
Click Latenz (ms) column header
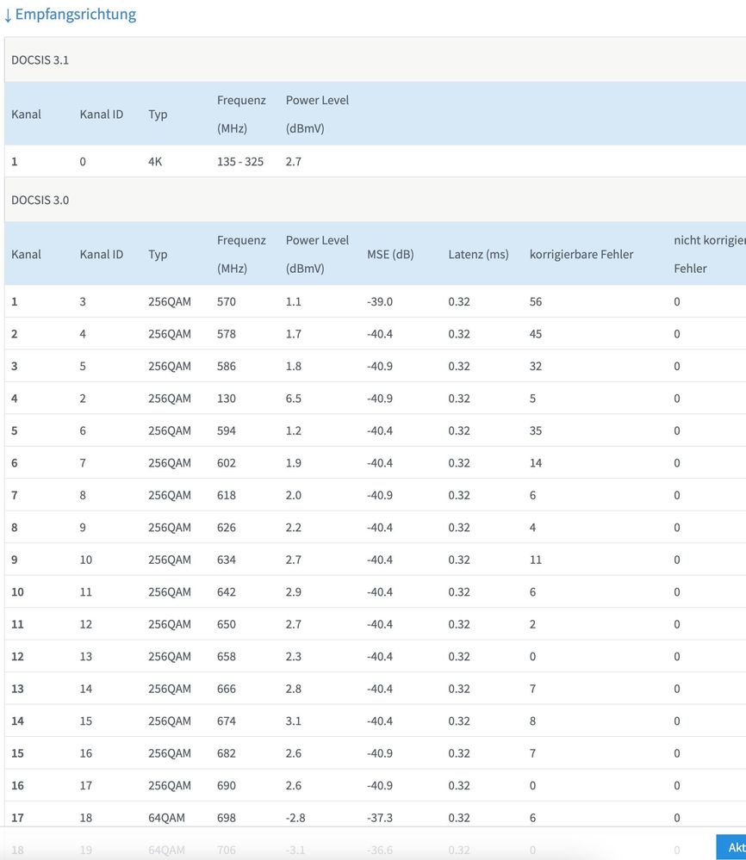[478, 255]
